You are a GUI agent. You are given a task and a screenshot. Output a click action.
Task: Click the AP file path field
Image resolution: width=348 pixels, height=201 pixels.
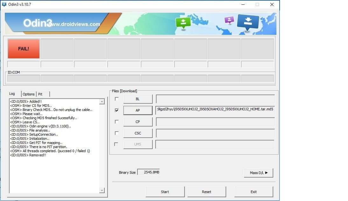pos(215,110)
